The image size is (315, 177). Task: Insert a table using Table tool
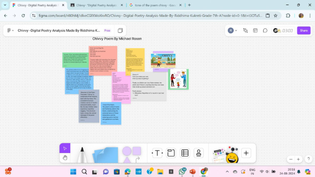point(185,153)
